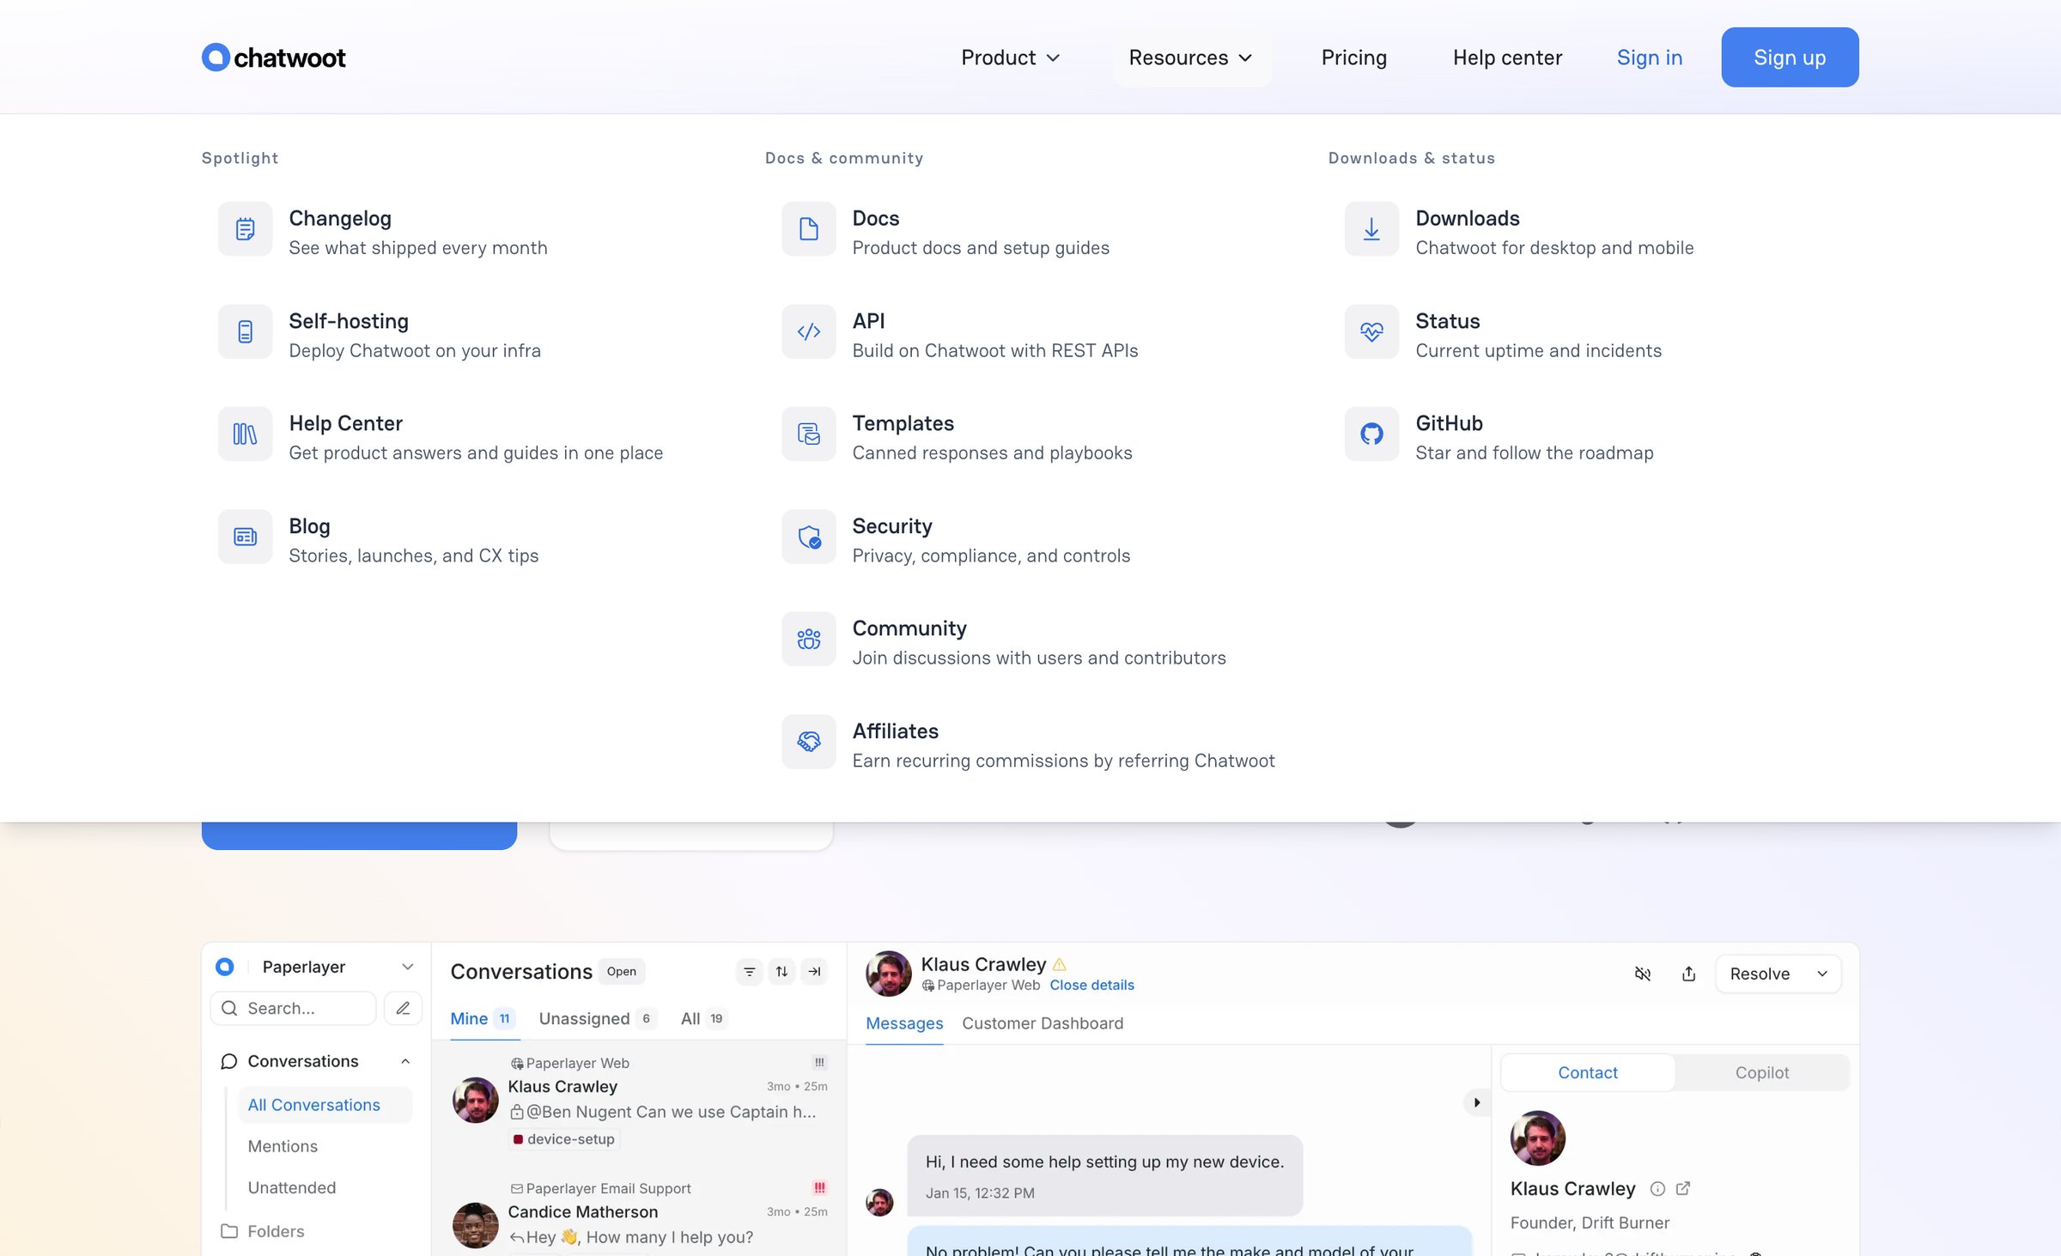Click the Open status badge
This screenshot has width=2061, height=1256.
tap(622, 972)
